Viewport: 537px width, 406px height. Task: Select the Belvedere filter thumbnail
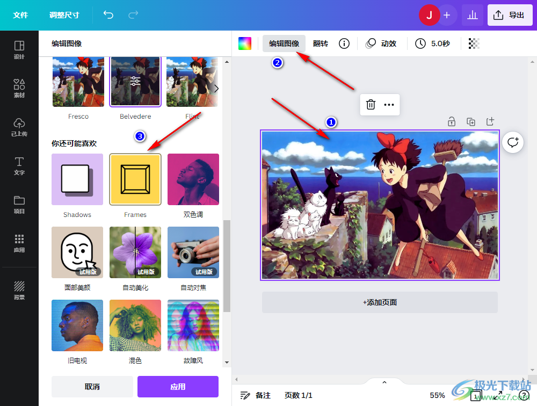(x=135, y=82)
